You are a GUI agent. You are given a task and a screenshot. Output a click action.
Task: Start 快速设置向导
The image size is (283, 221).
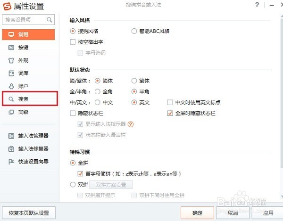click(28, 162)
